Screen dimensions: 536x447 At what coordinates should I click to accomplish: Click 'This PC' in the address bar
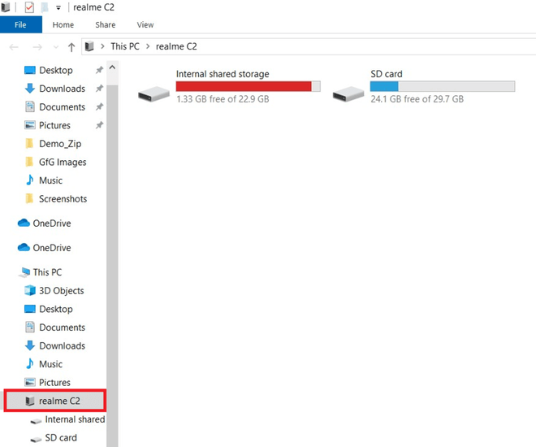tap(125, 46)
